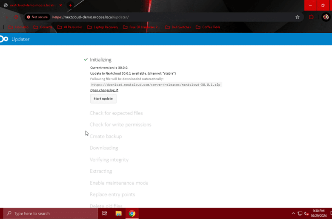Click the Create backup step
Screen dimensions: 332x219
click(106, 136)
